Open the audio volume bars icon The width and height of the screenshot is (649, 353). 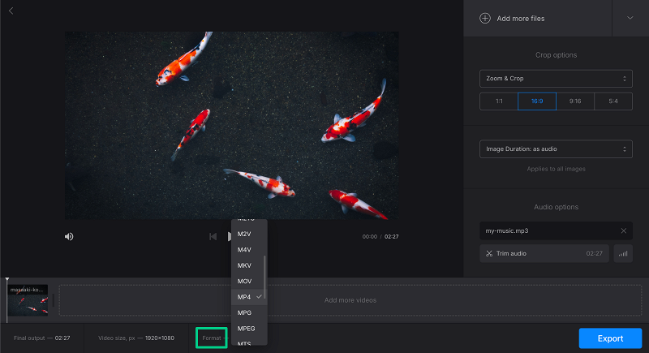623,254
